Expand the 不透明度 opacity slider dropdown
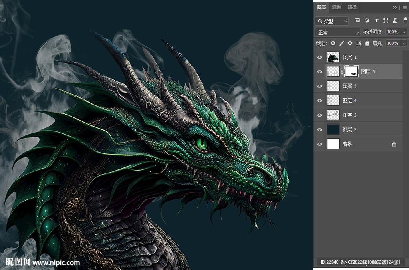409x270 pixels. click(404, 32)
